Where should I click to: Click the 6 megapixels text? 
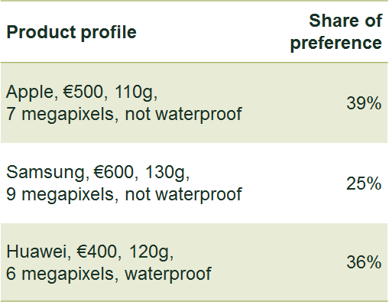point(60,275)
